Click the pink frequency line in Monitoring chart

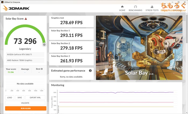(116, 102)
